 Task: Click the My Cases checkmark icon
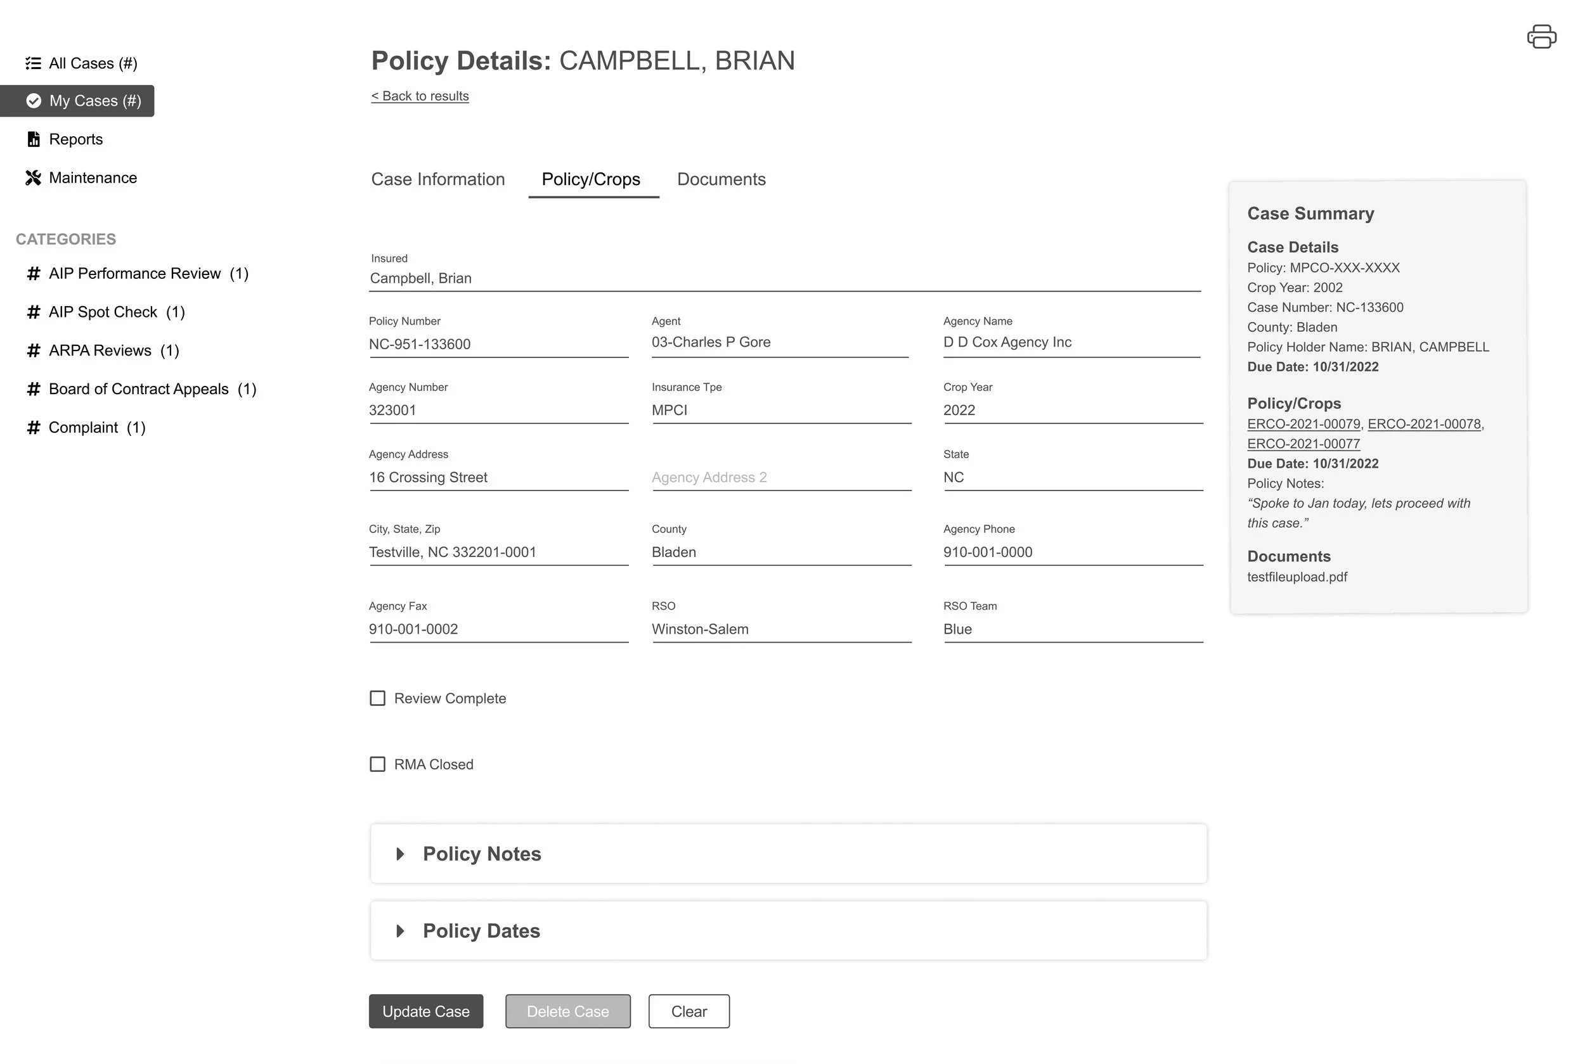click(x=33, y=101)
